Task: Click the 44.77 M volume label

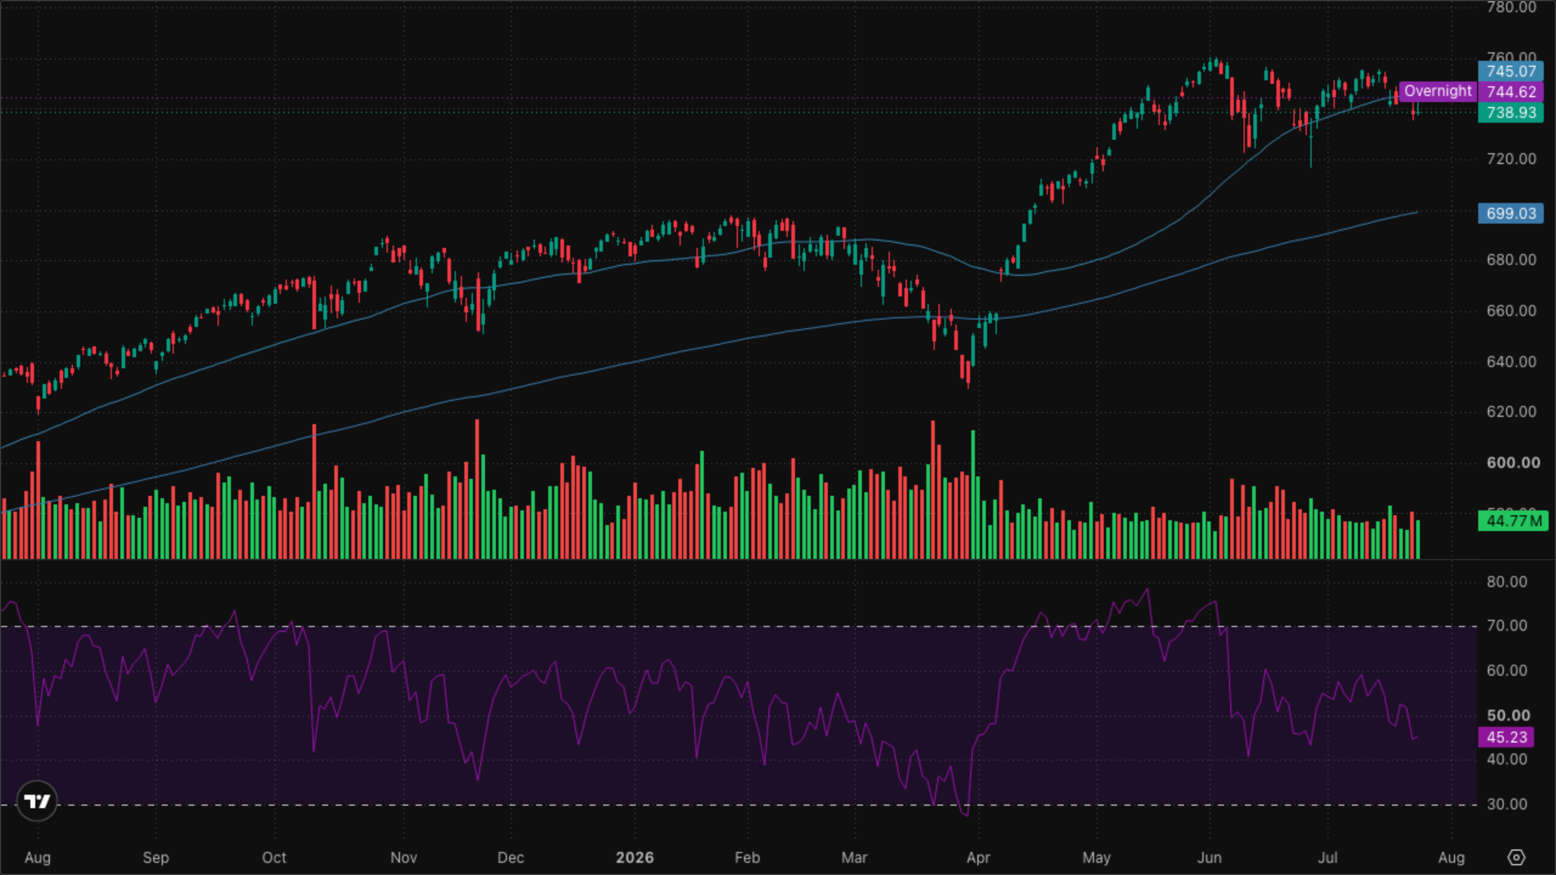Action: tap(1513, 521)
